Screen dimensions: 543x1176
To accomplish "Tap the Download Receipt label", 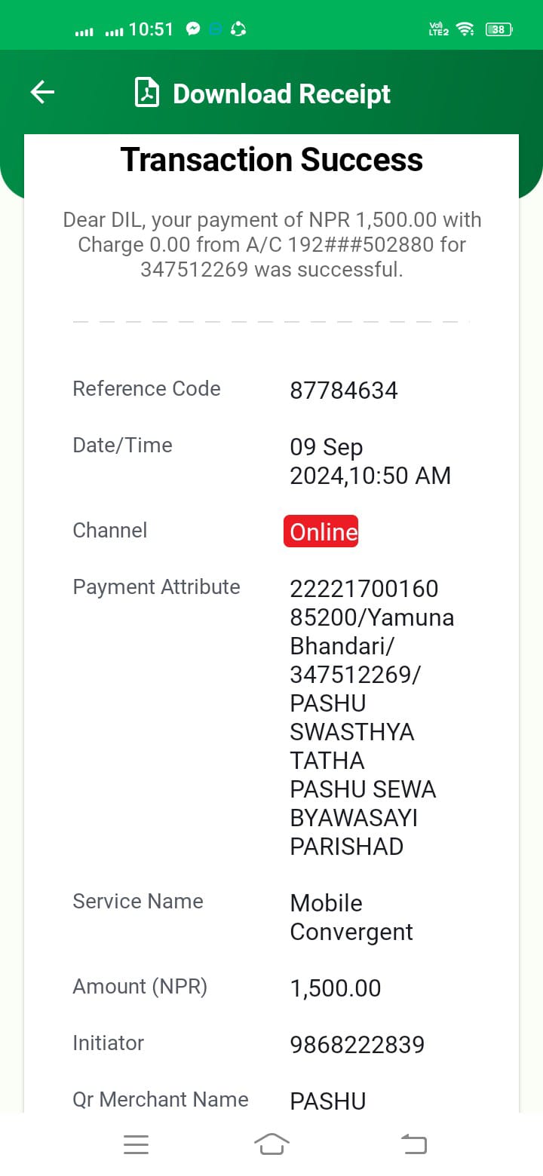I will pyautogui.click(x=281, y=93).
